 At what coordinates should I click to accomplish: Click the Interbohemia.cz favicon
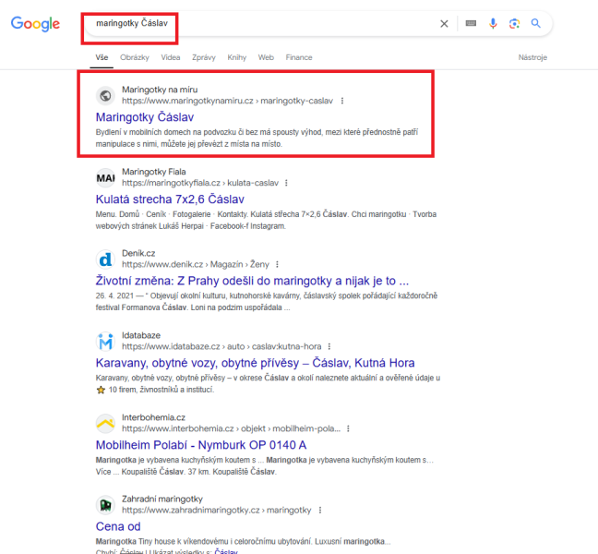tap(105, 424)
